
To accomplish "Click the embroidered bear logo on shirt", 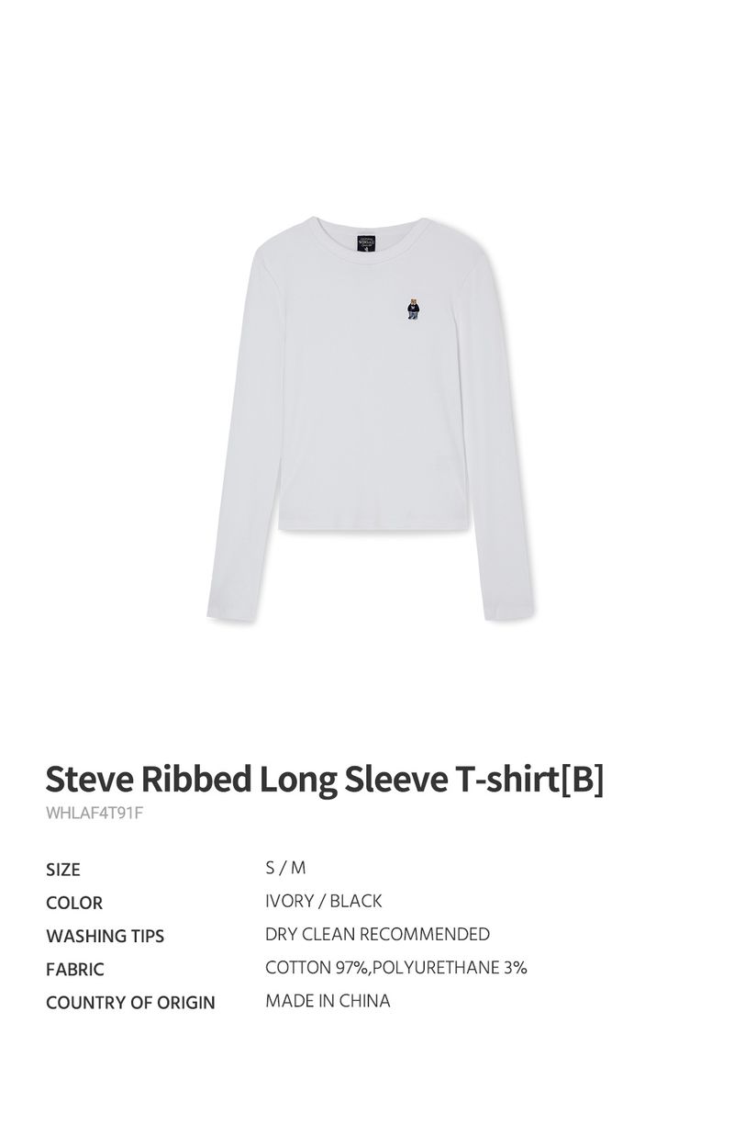I will (413, 308).
